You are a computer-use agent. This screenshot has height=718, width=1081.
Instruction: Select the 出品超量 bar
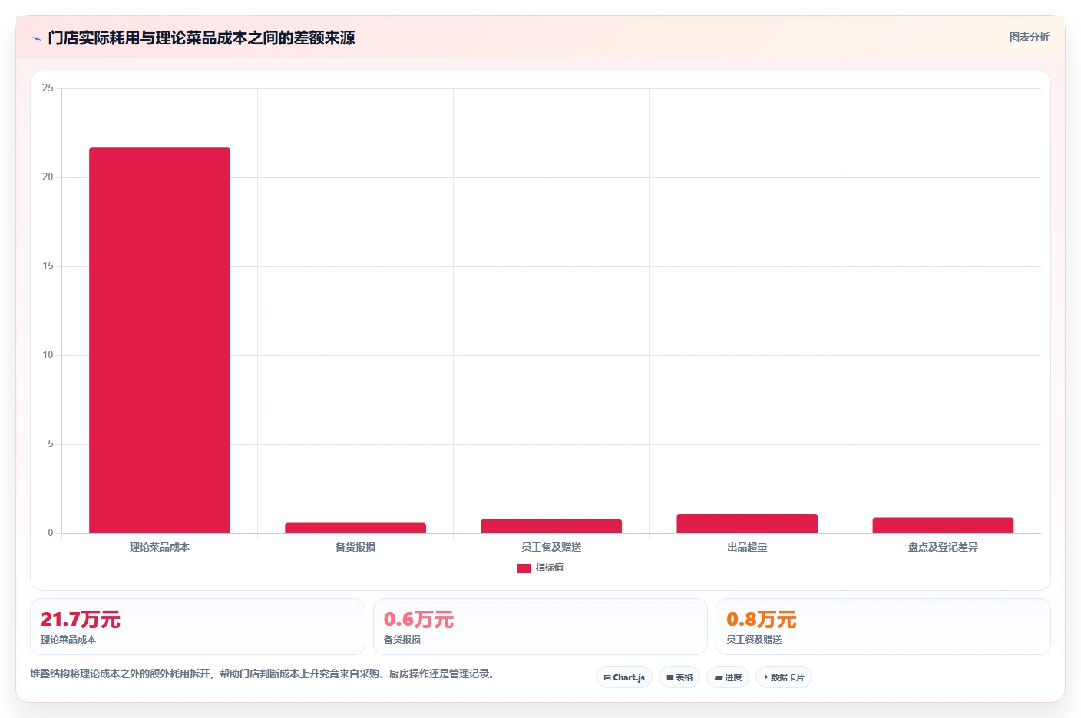point(747,523)
